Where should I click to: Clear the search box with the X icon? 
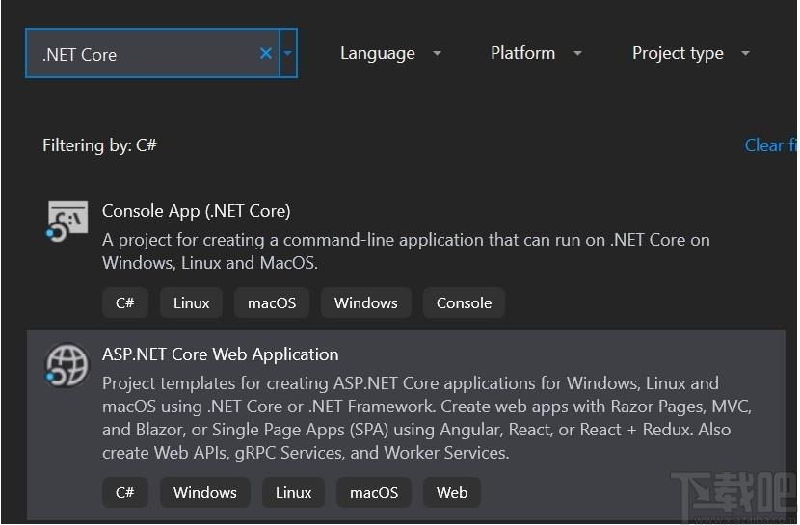point(266,53)
